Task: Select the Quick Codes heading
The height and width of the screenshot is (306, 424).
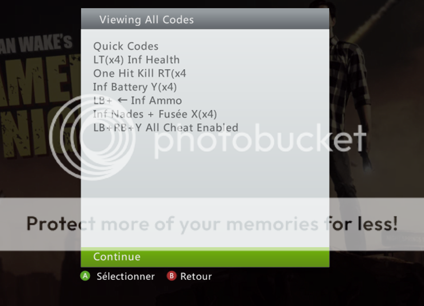Action: tap(126, 46)
